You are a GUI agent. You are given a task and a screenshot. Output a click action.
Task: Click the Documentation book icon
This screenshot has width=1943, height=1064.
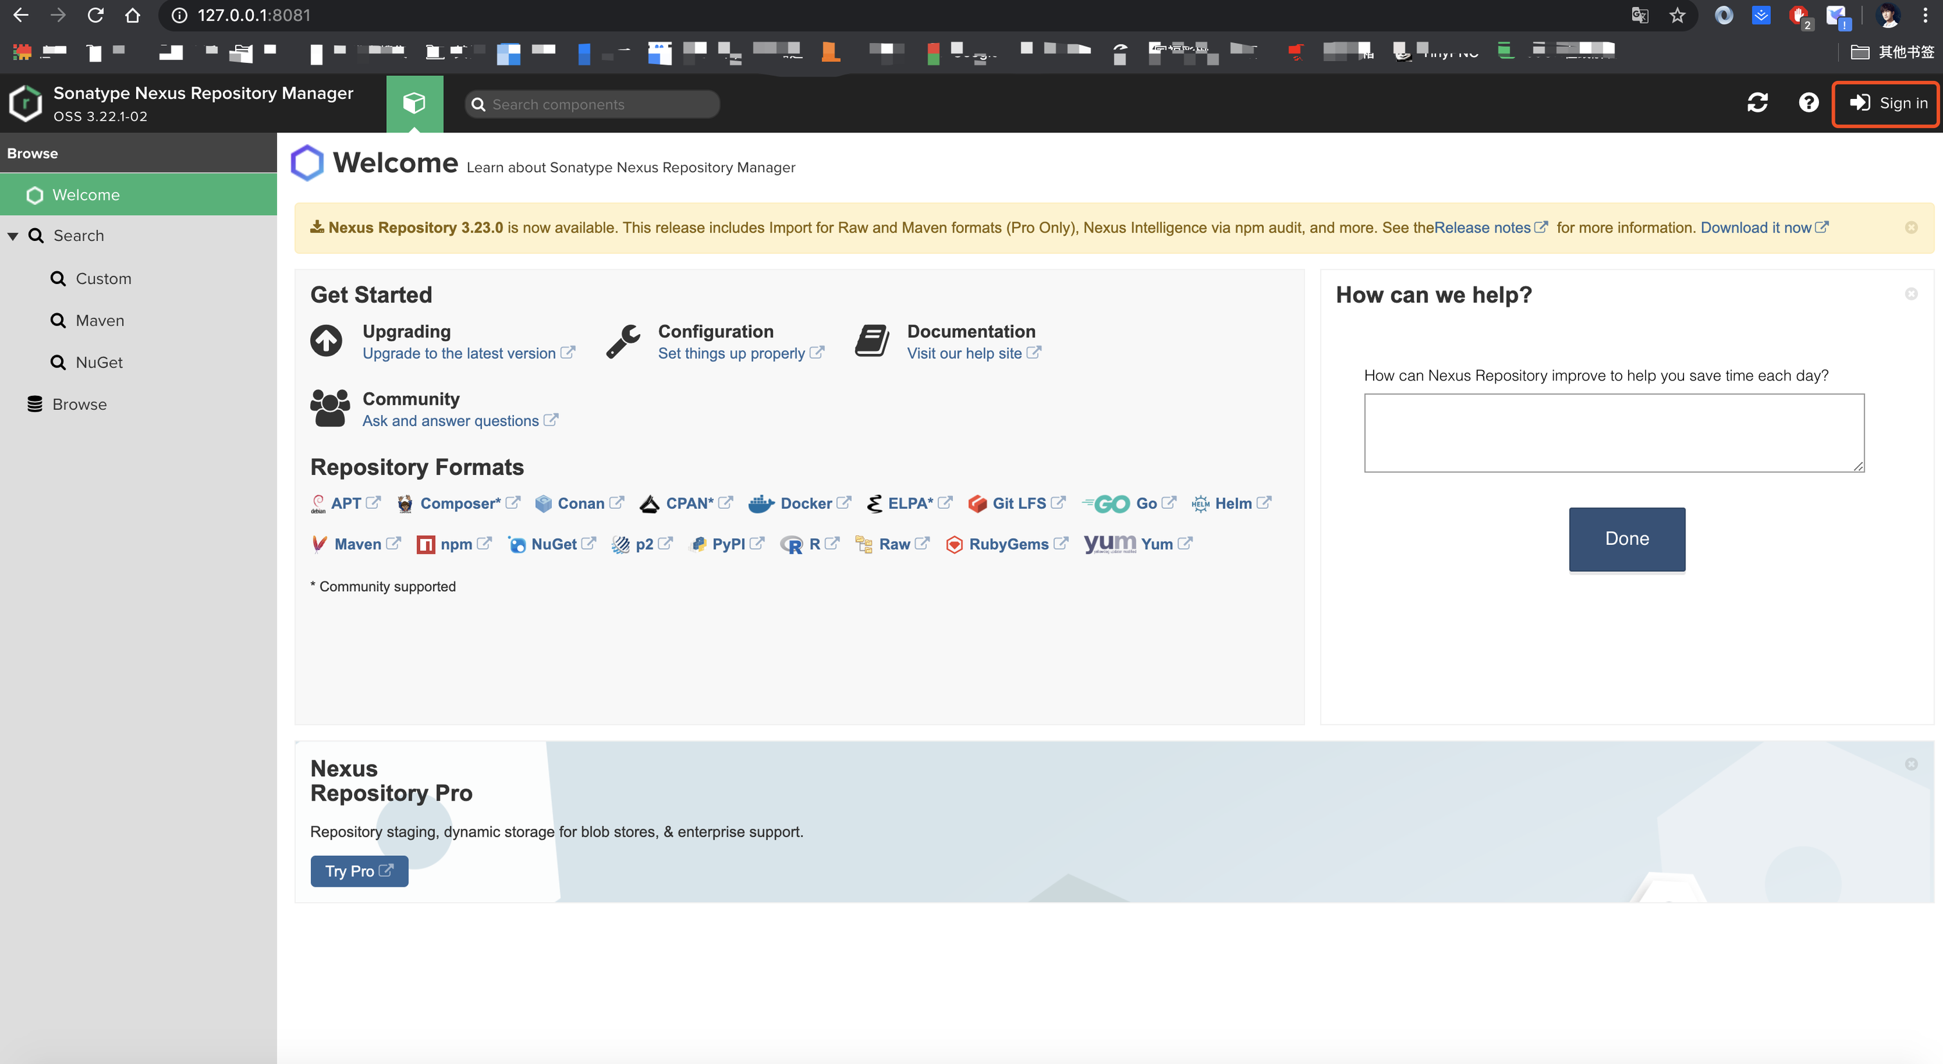[872, 341]
